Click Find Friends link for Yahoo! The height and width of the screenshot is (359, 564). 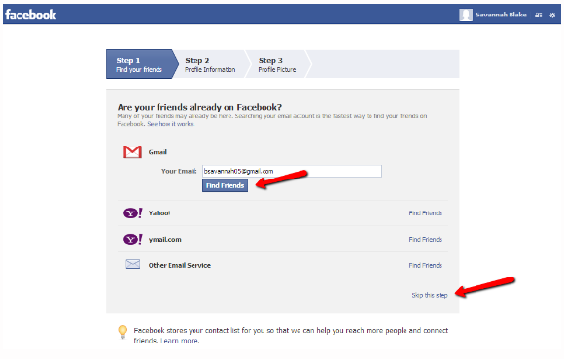click(x=426, y=213)
